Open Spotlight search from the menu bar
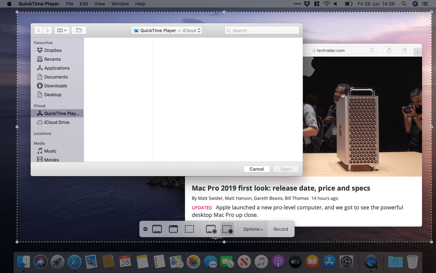436x273 pixels. click(404, 4)
